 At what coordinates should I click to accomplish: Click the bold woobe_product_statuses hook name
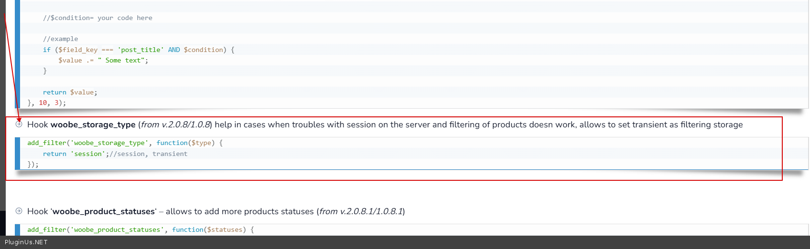pyautogui.click(x=104, y=211)
